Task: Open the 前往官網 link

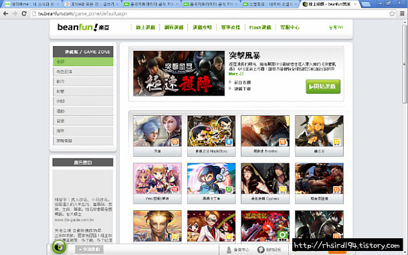Action: (242, 82)
